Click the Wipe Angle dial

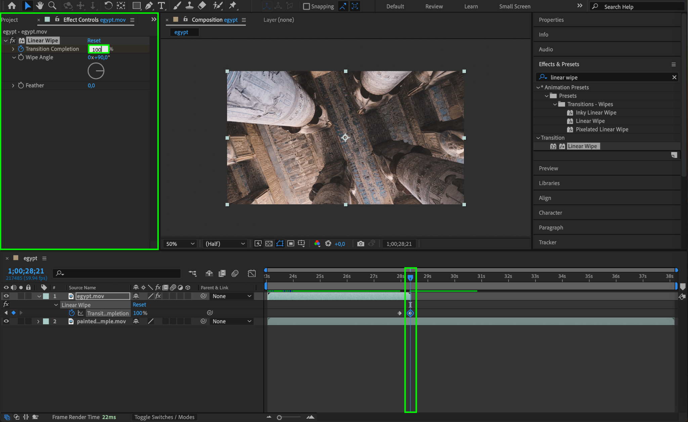[x=96, y=71]
